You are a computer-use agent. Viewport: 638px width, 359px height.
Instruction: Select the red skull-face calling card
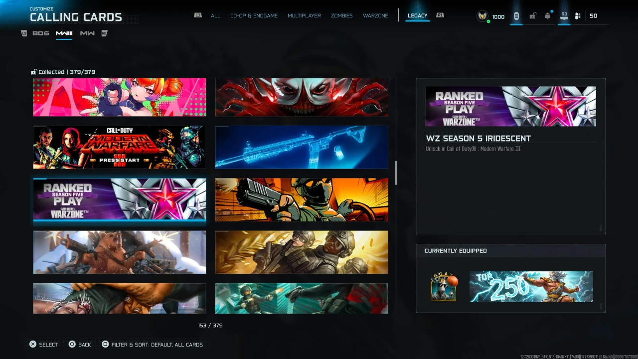pos(302,97)
